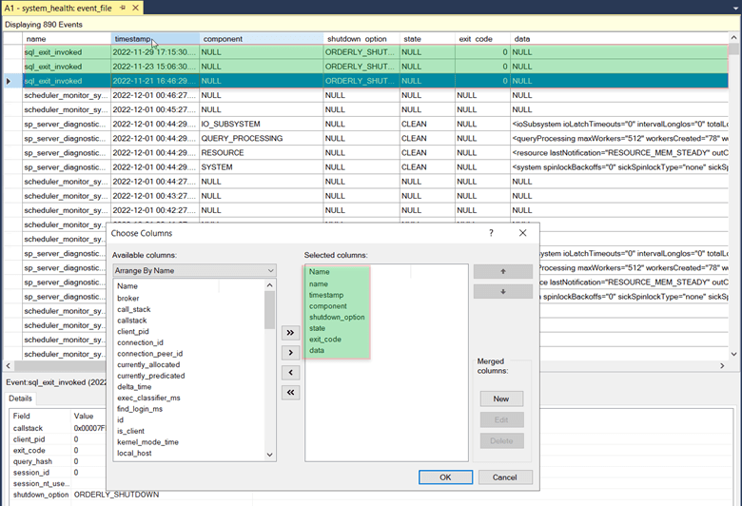The height and width of the screenshot is (506, 742).
Task: Select connection_id in Available columns
Action: pyautogui.click(x=140, y=342)
